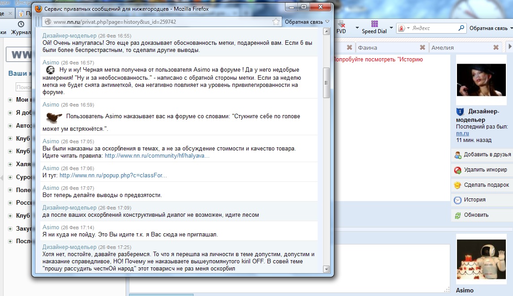This screenshot has height=296, width=513.
Task: Click the Speed Dial toolbar icon
Action: click(375, 24)
